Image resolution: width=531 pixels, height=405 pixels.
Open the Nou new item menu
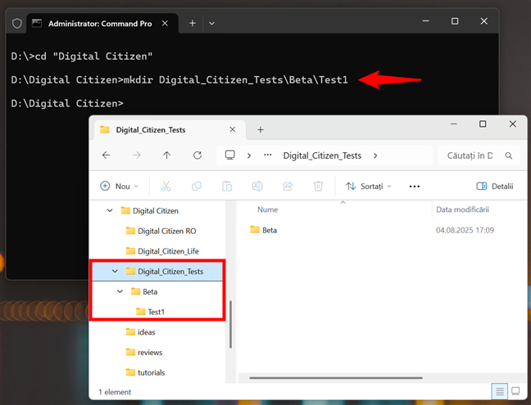(x=119, y=187)
